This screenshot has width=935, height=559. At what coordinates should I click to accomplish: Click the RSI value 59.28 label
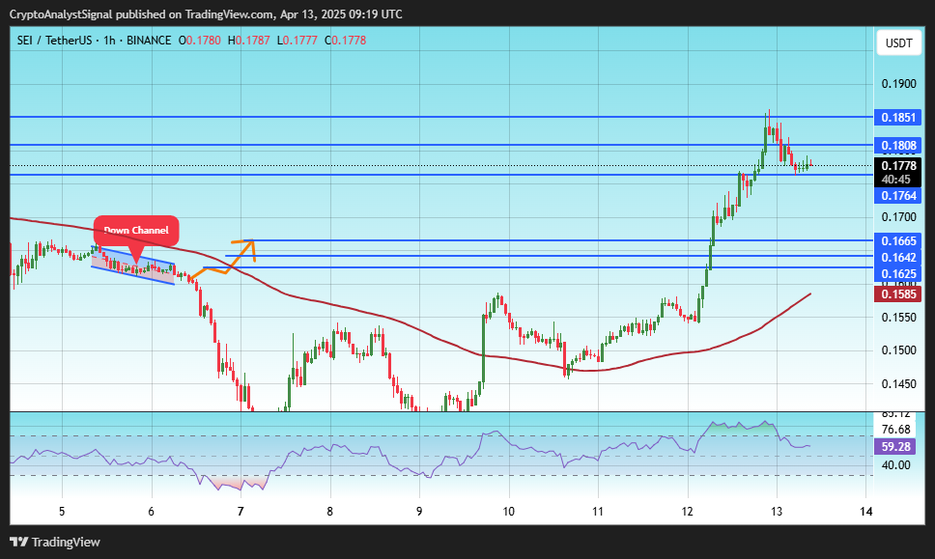895,446
